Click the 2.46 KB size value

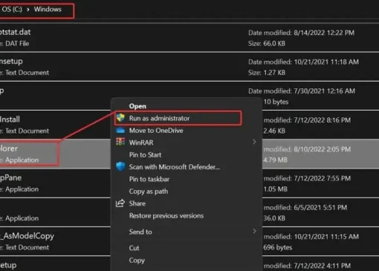click(x=274, y=131)
